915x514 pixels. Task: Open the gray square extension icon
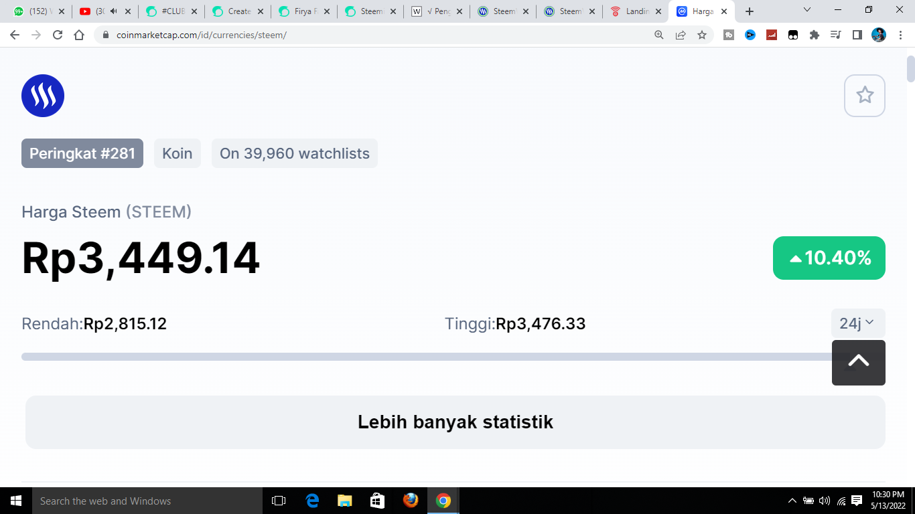[729, 35]
